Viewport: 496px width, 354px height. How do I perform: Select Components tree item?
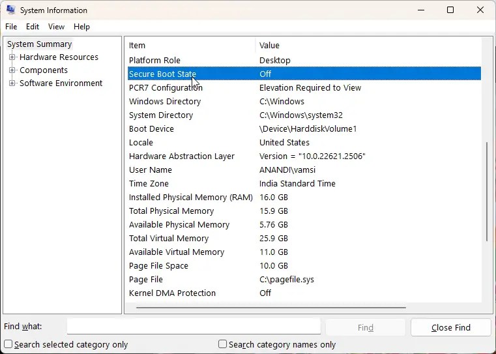pyautogui.click(x=44, y=70)
